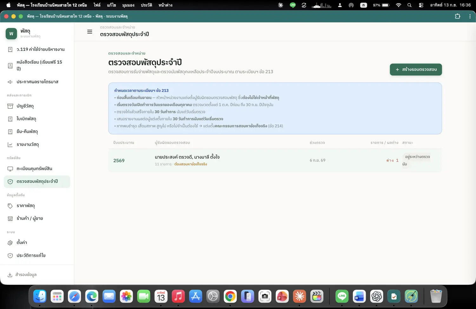Viewport: 476px width, 309px height.
Task: Open ยืม-คืนพัสดุ page
Action: [x=37, y=132]
